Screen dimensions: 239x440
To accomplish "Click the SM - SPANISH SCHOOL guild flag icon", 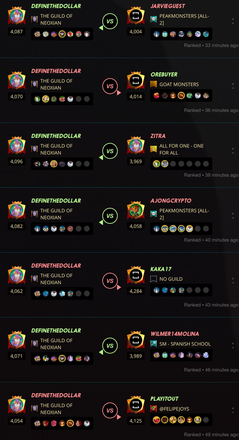I will (x=153, y=344).
